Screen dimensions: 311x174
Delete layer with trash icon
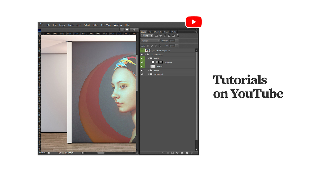pos(192,153)
